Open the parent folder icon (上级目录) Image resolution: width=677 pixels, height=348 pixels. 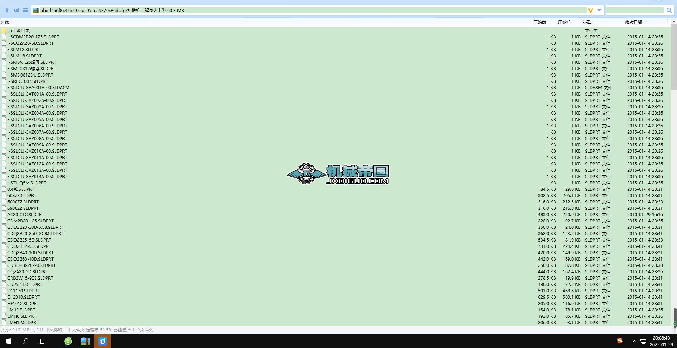(4, 31)
